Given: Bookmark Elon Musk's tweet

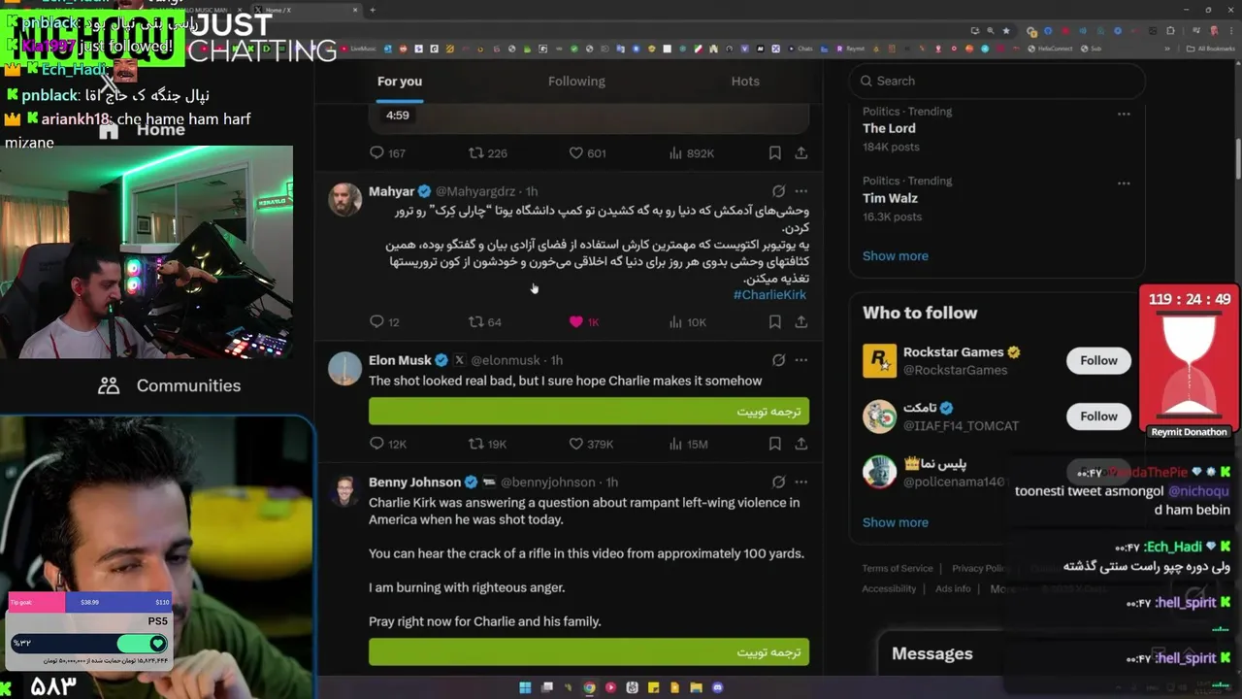Looking at the screenshot, I should pos(774,444).
